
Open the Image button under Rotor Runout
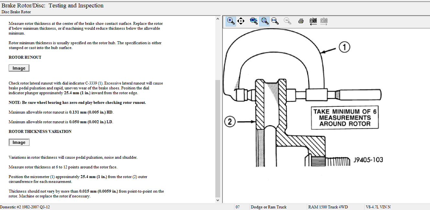click(x=19, y=68)
